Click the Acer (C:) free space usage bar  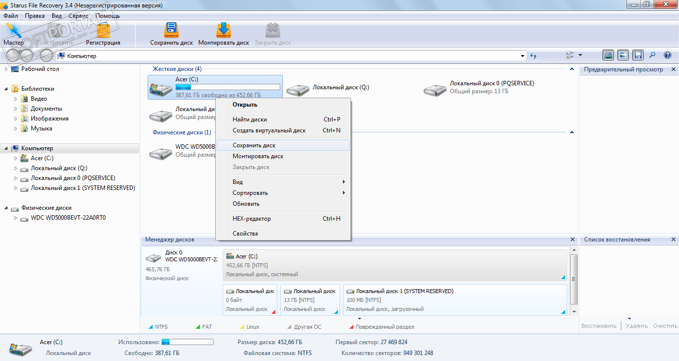tap(228, 87)
